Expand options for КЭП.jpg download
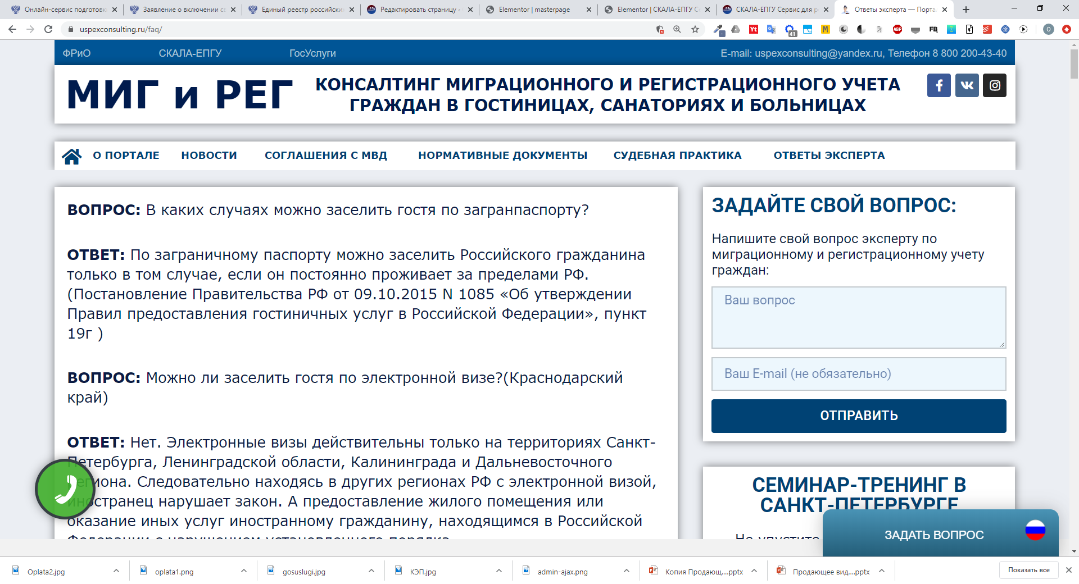The height and width of the screenshot is (584, 1079). [499, 571]
